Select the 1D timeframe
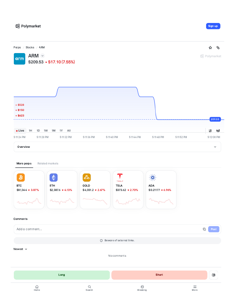235x305 pixels. coord(38,131)
